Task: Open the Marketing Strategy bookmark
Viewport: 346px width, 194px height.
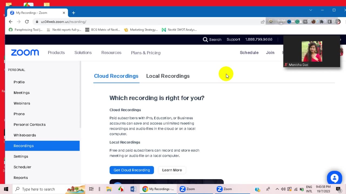Action: 141,30
